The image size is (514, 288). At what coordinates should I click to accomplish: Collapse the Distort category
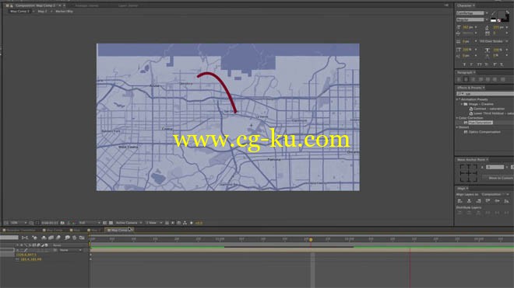[457, 127]
